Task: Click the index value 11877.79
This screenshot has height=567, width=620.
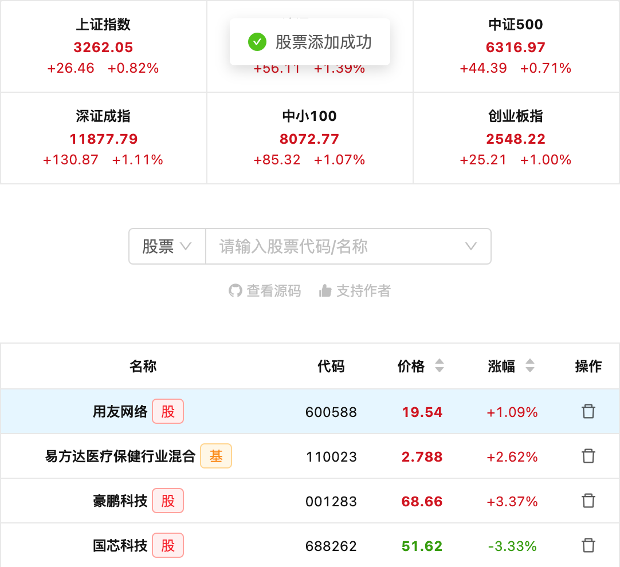Action: (104, 139)
